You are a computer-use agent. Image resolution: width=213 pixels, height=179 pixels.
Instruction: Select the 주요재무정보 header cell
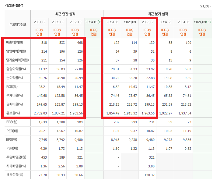[18, 24]
